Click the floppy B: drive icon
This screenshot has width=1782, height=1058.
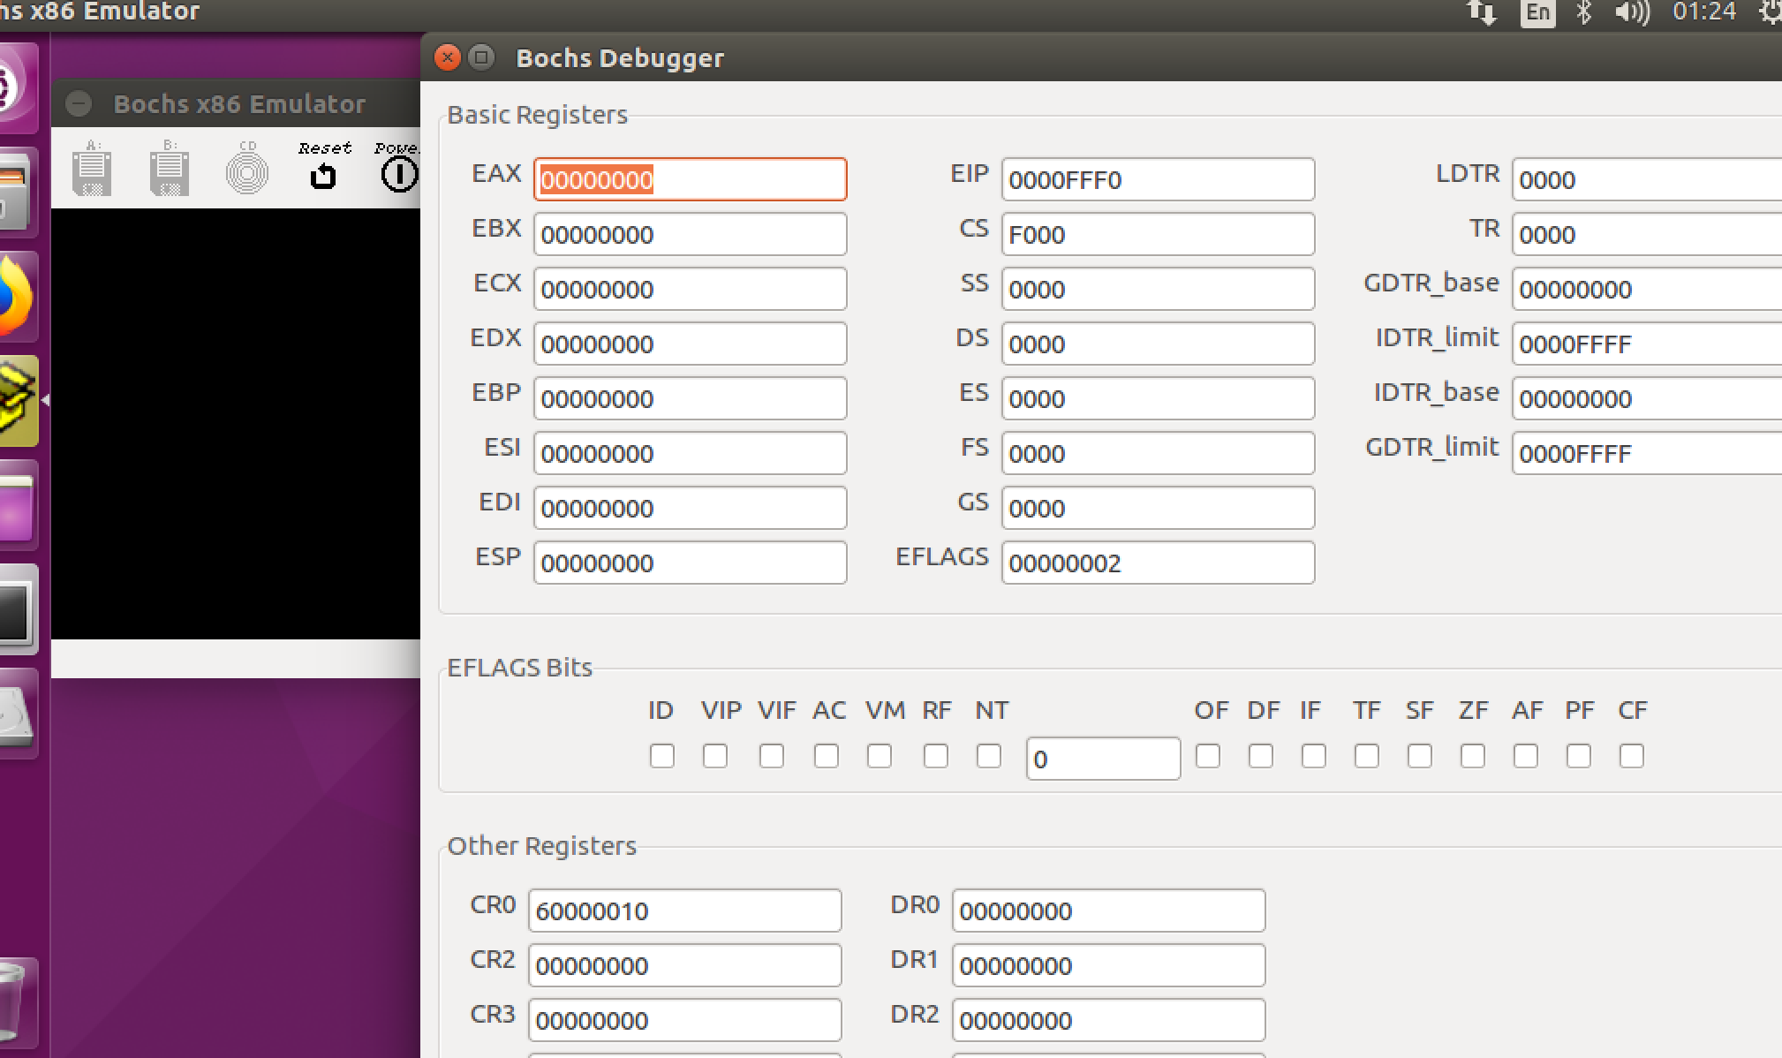tap(170, 168)
